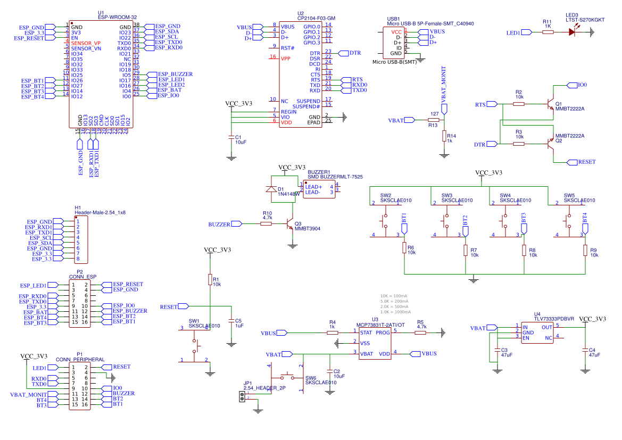The height and width of the screenshot is (440, 622).
Task: Click the 'MCP73831T-2ATI/OT' part label
Action: click(x=380, y=325)
